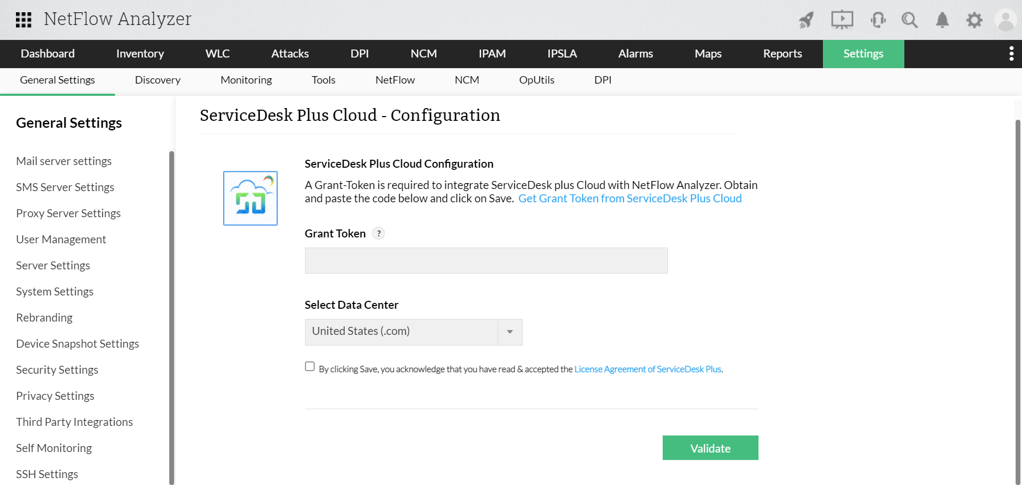The width and height of the screenshot is (1022, 485).
Task: Accept the ServiceDesk Plus license checkbox
Action: tap(310, 366)
